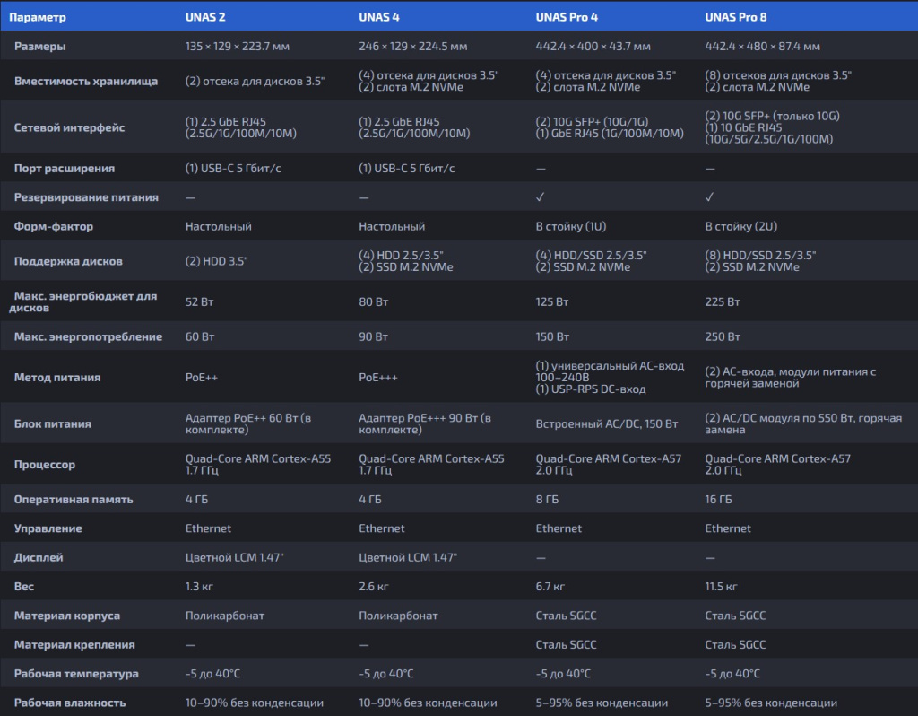Select the "Встроенный AC/DC, 150 Вт" cell
918x716 pixels.
[x=606, y=424]
